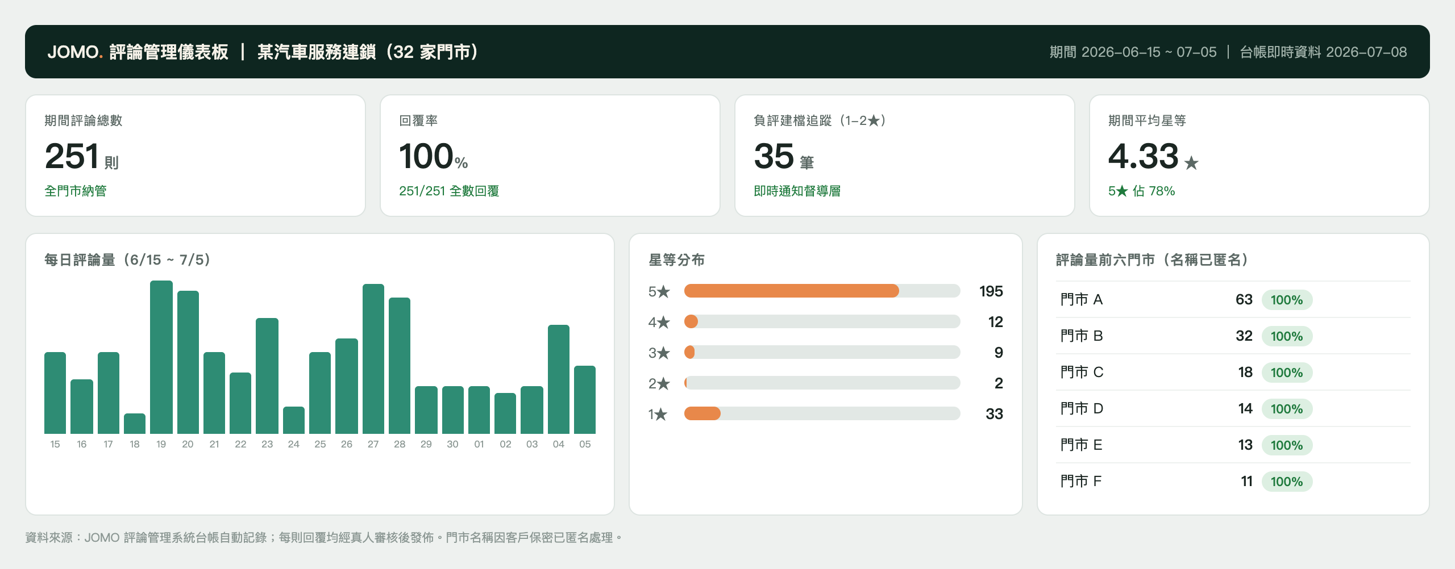1455x569 pixels.
Task: Click the shortest bar for date 18
Action: (135, 424)
